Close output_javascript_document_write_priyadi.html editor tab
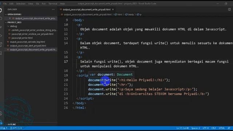 click(x=113, y=9)
